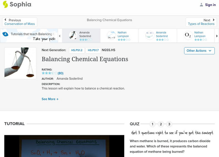Click the balance scale lesson thumbnail
Screen dimensions: 219x157
pos(20,63)
